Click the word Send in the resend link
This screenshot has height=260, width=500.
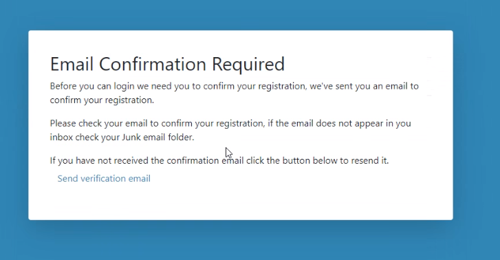pyautogui.click(x=67, y=178)
